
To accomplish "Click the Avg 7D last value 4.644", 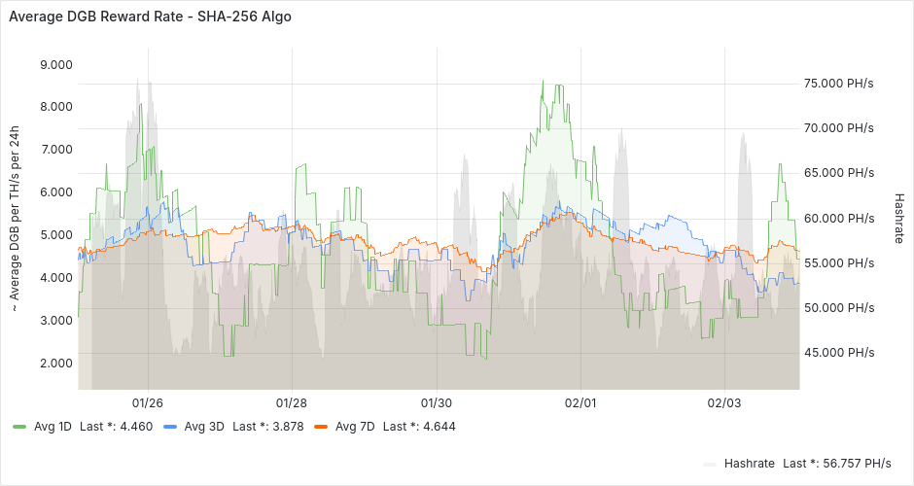I will pyautogui.click(x=439, y=427).
